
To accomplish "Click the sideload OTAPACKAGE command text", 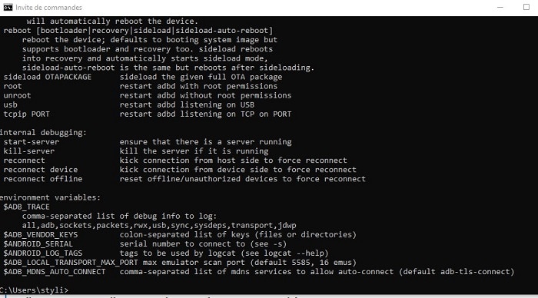I will (x=48, y=77).
